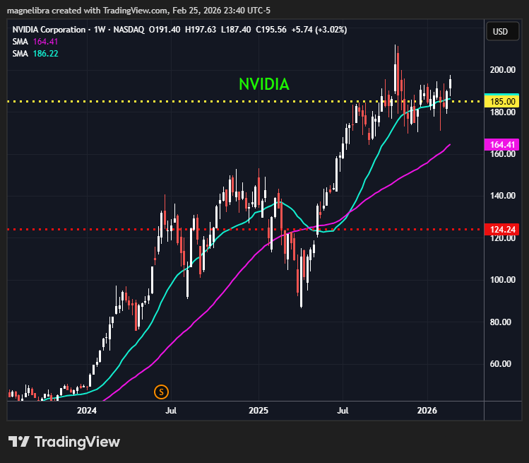Click the NASDAQ exchange label
Screen dimensions: 529x463
129,30
